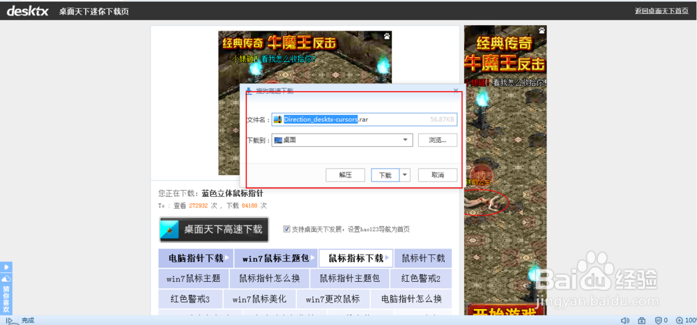Click the cloud icon in left sidebar
Viewport: 697px width, 325px height.
[x=6, y=279]
